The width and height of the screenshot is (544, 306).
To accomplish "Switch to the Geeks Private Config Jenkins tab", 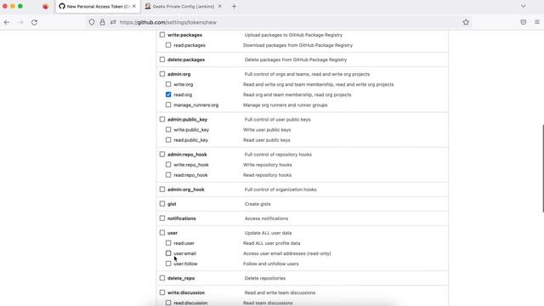I will point(184,6).
